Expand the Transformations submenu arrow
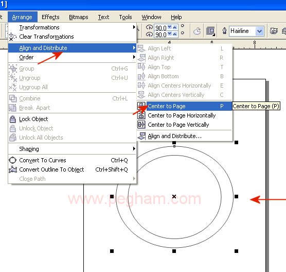The width and height of the screenshot is (286, 272). (x=134, y=27)
